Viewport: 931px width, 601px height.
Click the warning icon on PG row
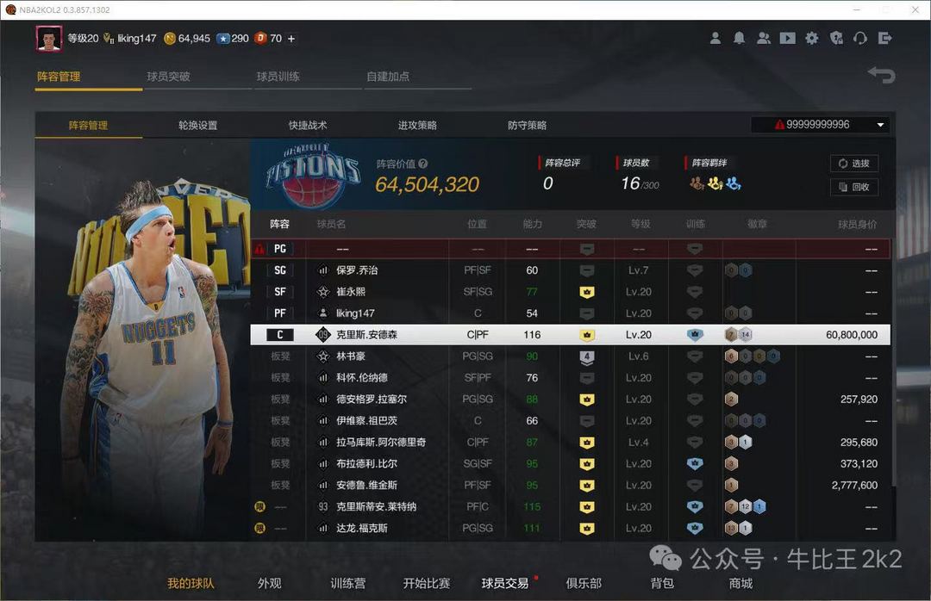(259, 249)
